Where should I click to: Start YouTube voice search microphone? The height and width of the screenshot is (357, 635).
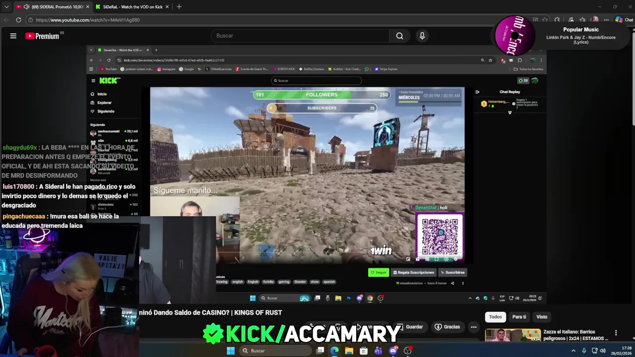click(x=422, y=36)
